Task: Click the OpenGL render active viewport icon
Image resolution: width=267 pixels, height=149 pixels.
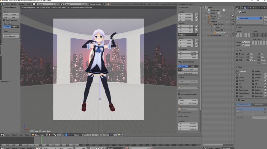Action: click(119, 135)
